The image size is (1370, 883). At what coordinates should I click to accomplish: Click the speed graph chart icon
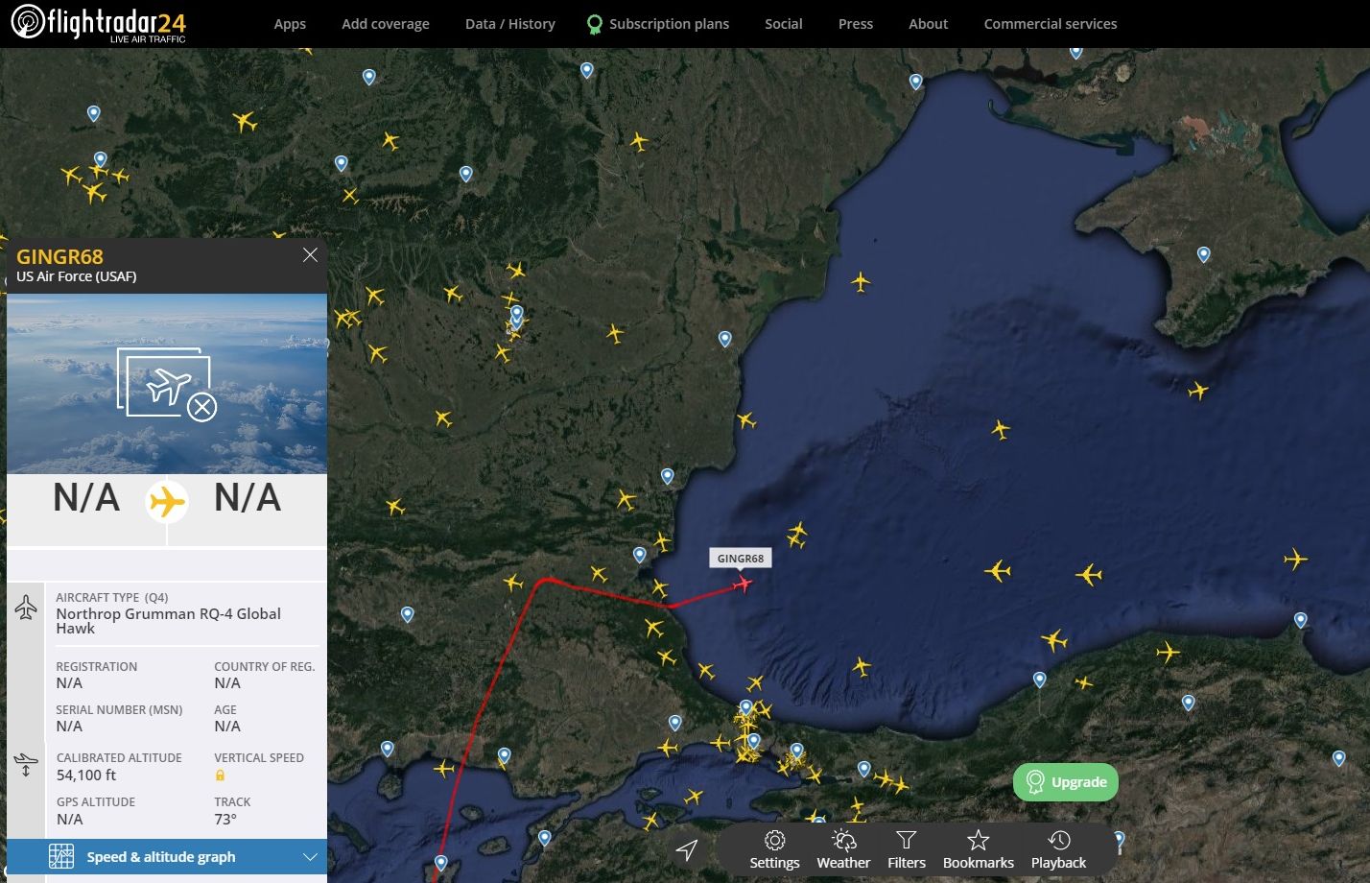[x=61, y=856]
